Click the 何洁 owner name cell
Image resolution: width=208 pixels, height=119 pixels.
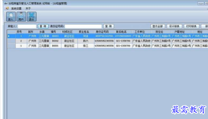tap(86, 36)
